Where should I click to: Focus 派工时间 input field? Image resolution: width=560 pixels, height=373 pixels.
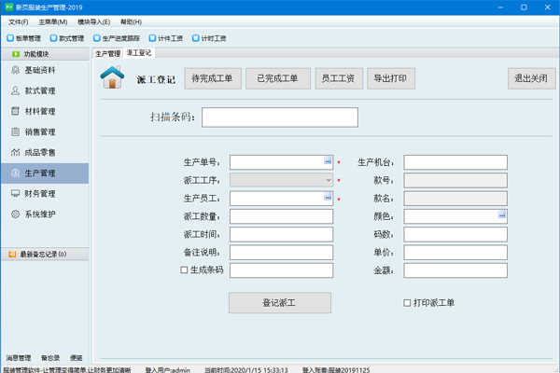coord(282,234)
